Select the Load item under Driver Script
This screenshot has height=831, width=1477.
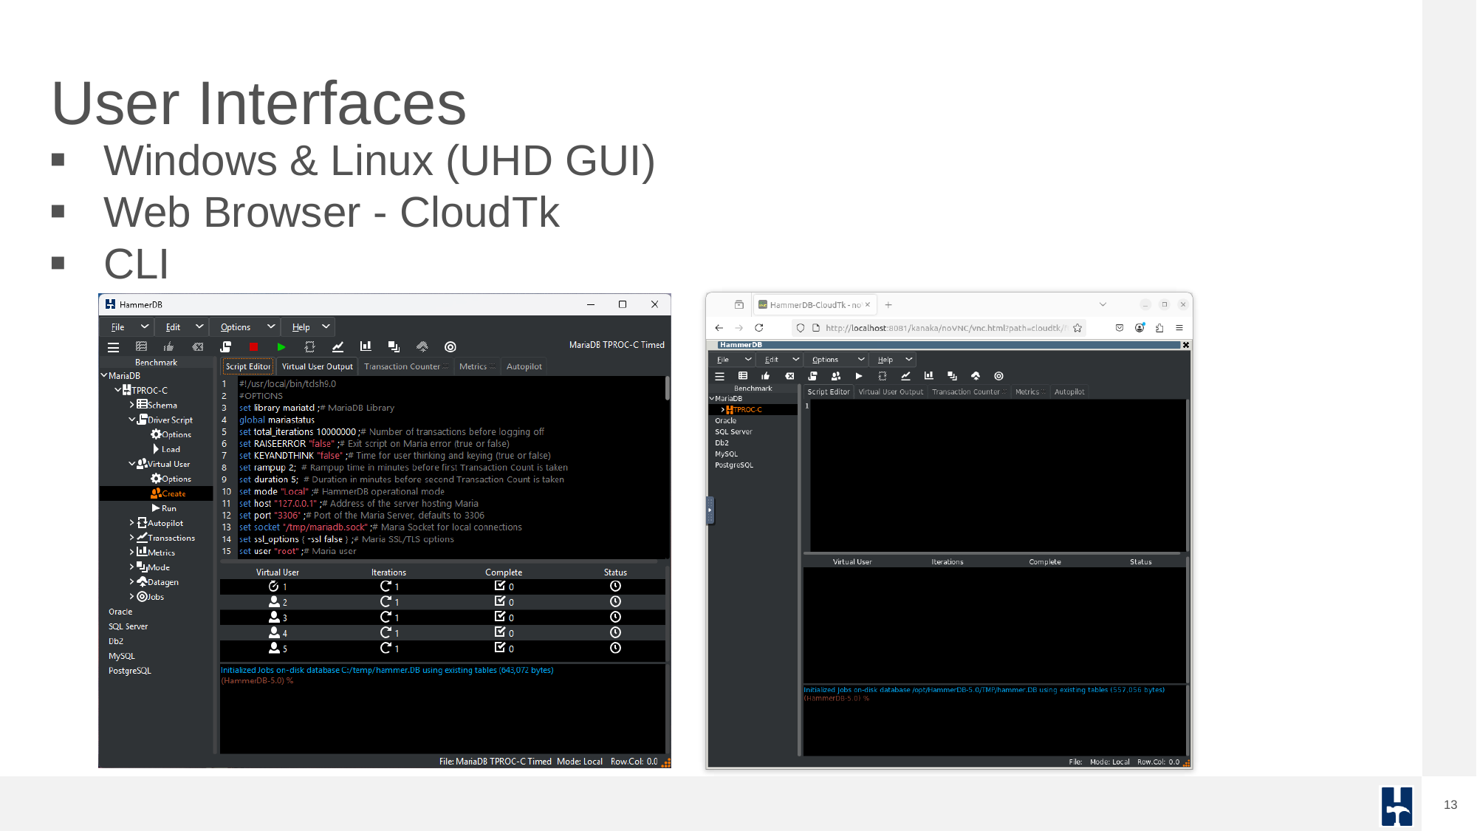pyautogui.click(x=167, y=449)
